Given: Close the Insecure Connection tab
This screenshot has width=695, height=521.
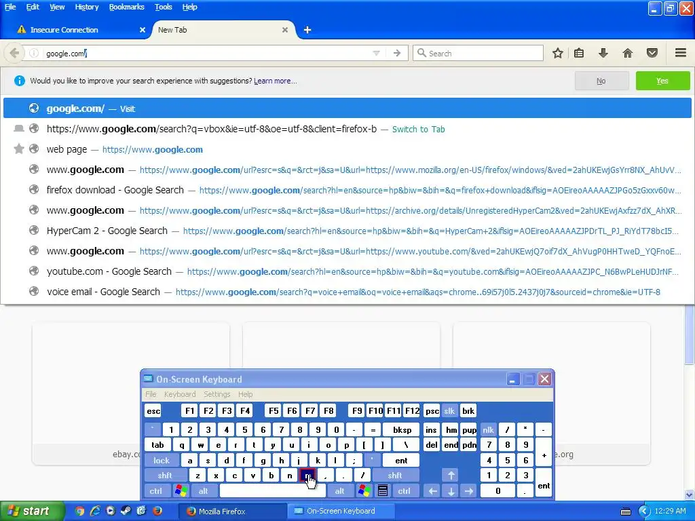Looking at the screenshot, I should (x=143, y=30).
